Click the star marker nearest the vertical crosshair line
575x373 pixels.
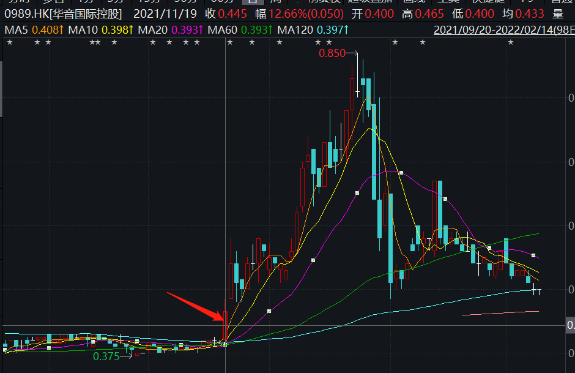(x=230, y=43)
